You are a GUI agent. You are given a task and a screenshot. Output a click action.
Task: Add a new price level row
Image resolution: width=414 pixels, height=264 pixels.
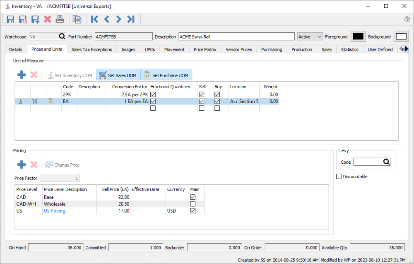point(22,165)
